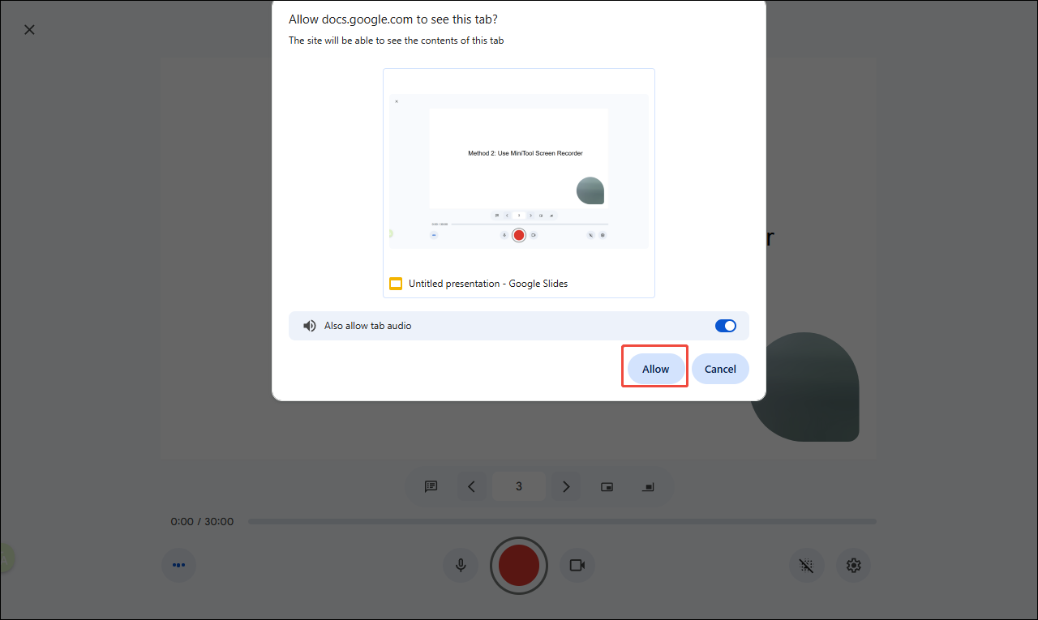Click the yellow tab icon in the dialog
The height and width of the screenshot is (620, 1038).
coord(395,283)
